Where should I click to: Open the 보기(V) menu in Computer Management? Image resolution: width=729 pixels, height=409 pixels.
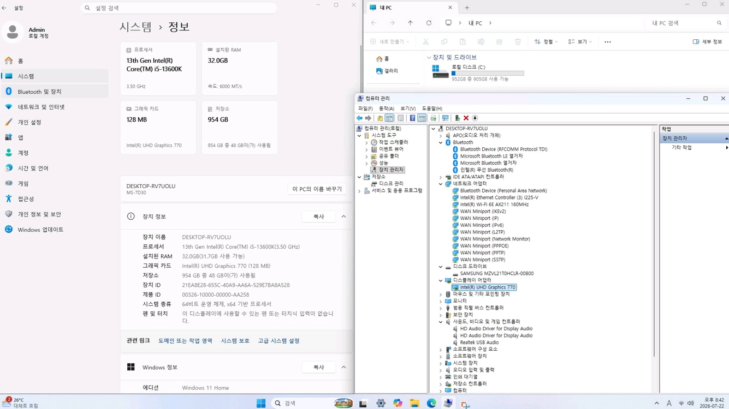408,109
